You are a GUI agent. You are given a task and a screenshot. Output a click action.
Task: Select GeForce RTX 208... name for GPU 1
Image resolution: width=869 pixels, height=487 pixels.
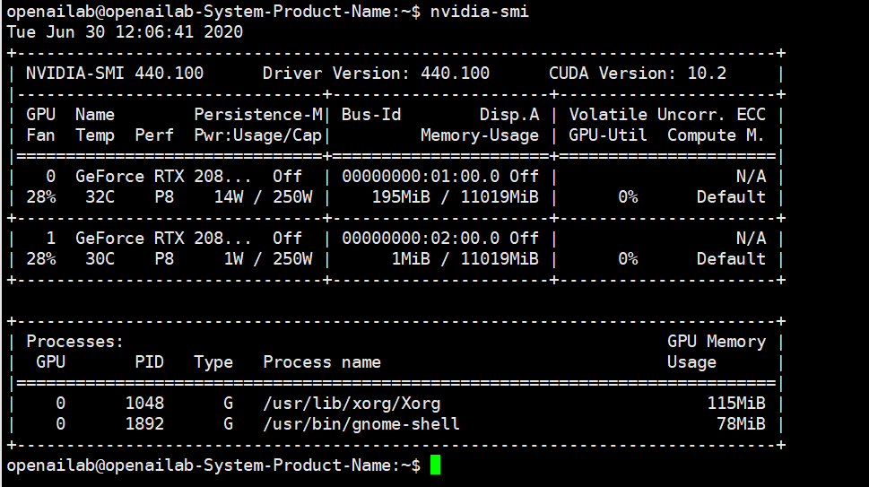coord(163,239)
